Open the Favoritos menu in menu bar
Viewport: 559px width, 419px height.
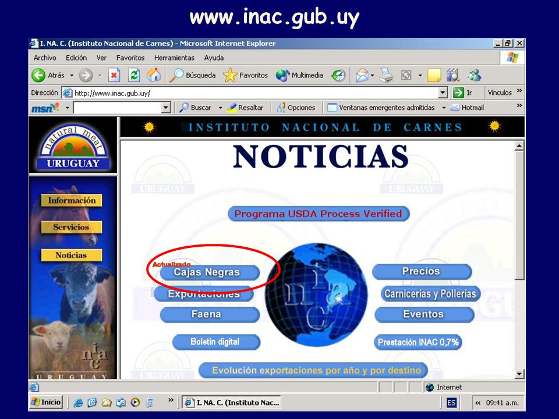tap(130, 58)
